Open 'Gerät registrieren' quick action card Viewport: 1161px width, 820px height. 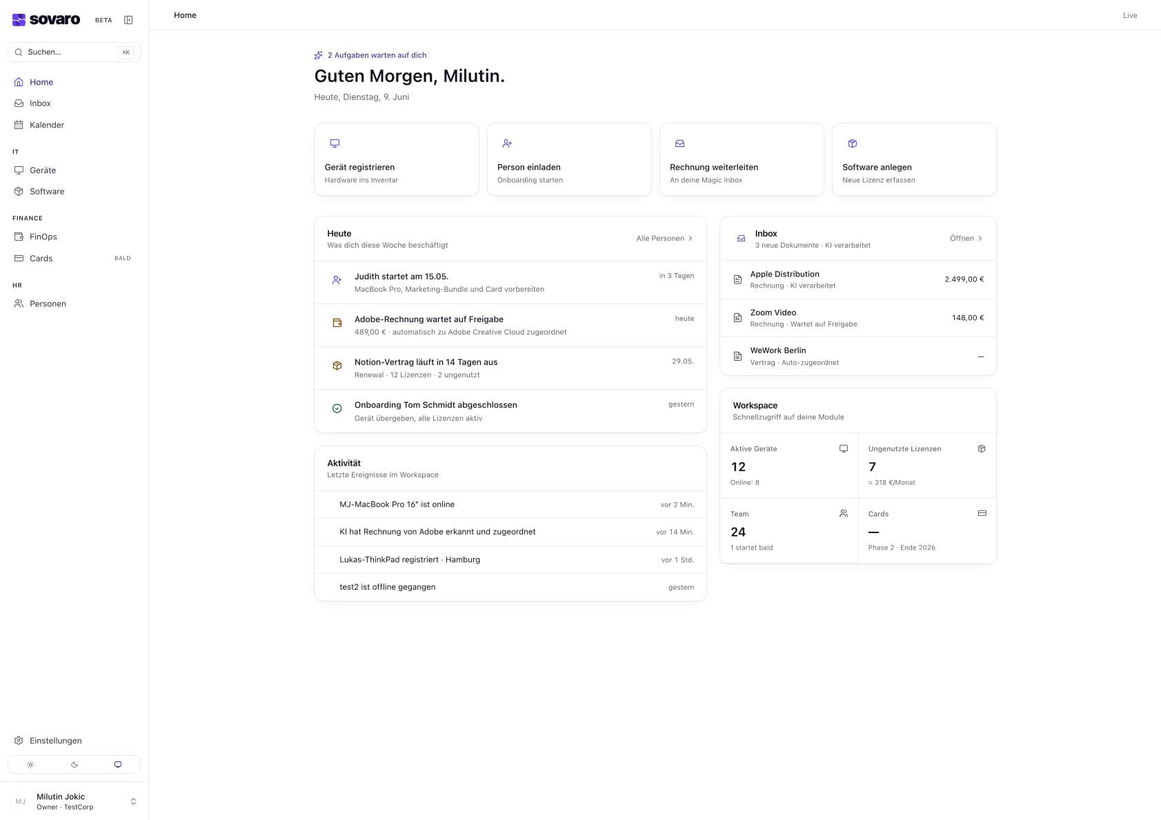[x=397, y=159]
